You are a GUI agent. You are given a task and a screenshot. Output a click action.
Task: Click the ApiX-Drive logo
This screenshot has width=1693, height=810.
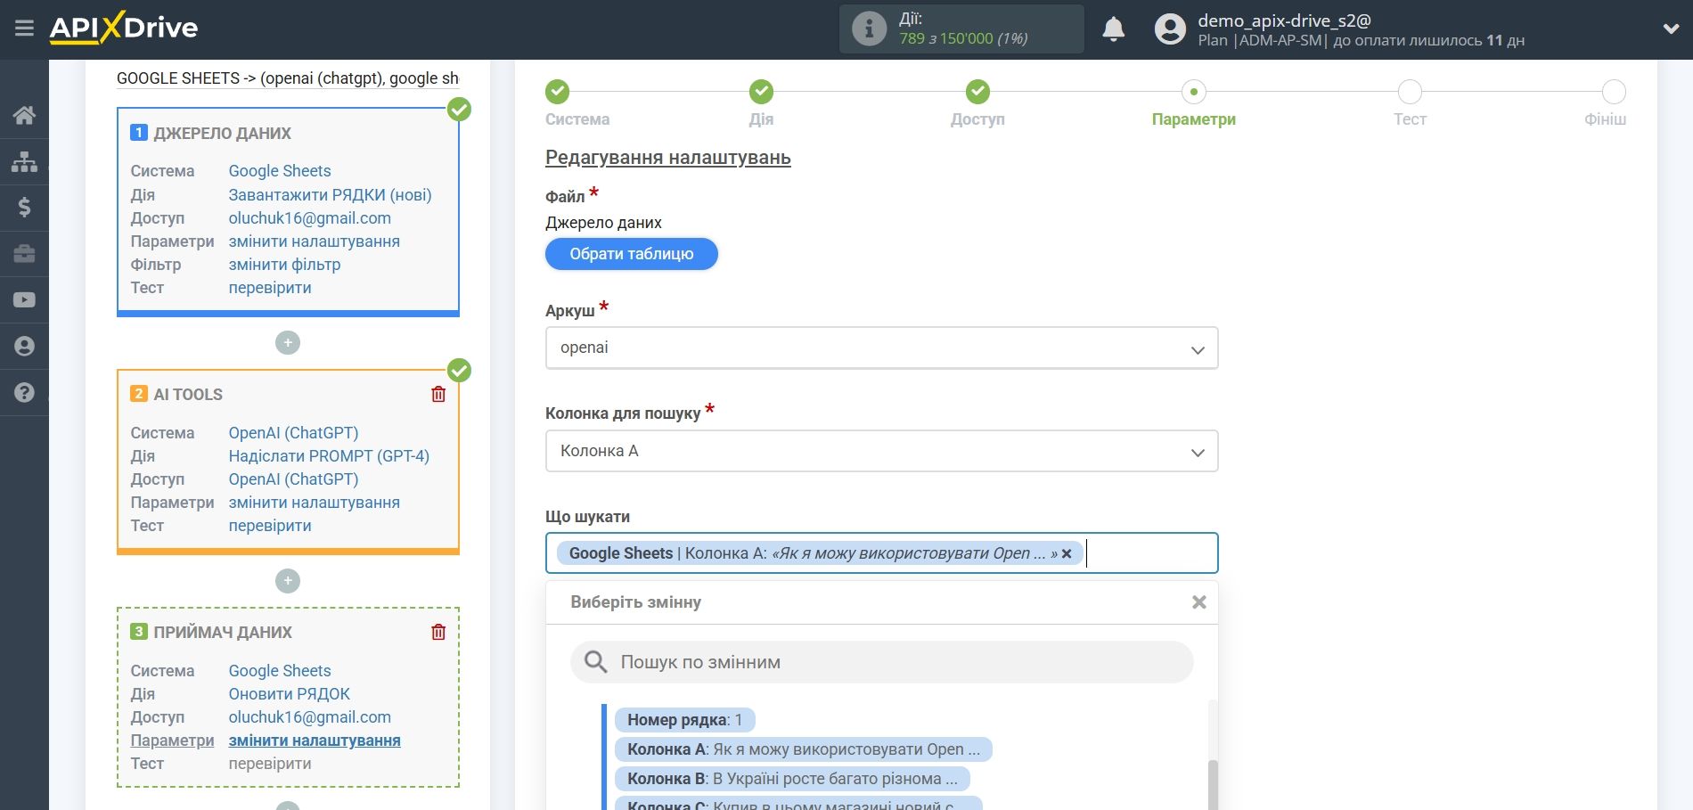pos(124,28)
